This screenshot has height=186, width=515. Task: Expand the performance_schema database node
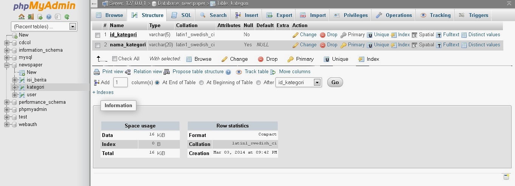point(7,102)
